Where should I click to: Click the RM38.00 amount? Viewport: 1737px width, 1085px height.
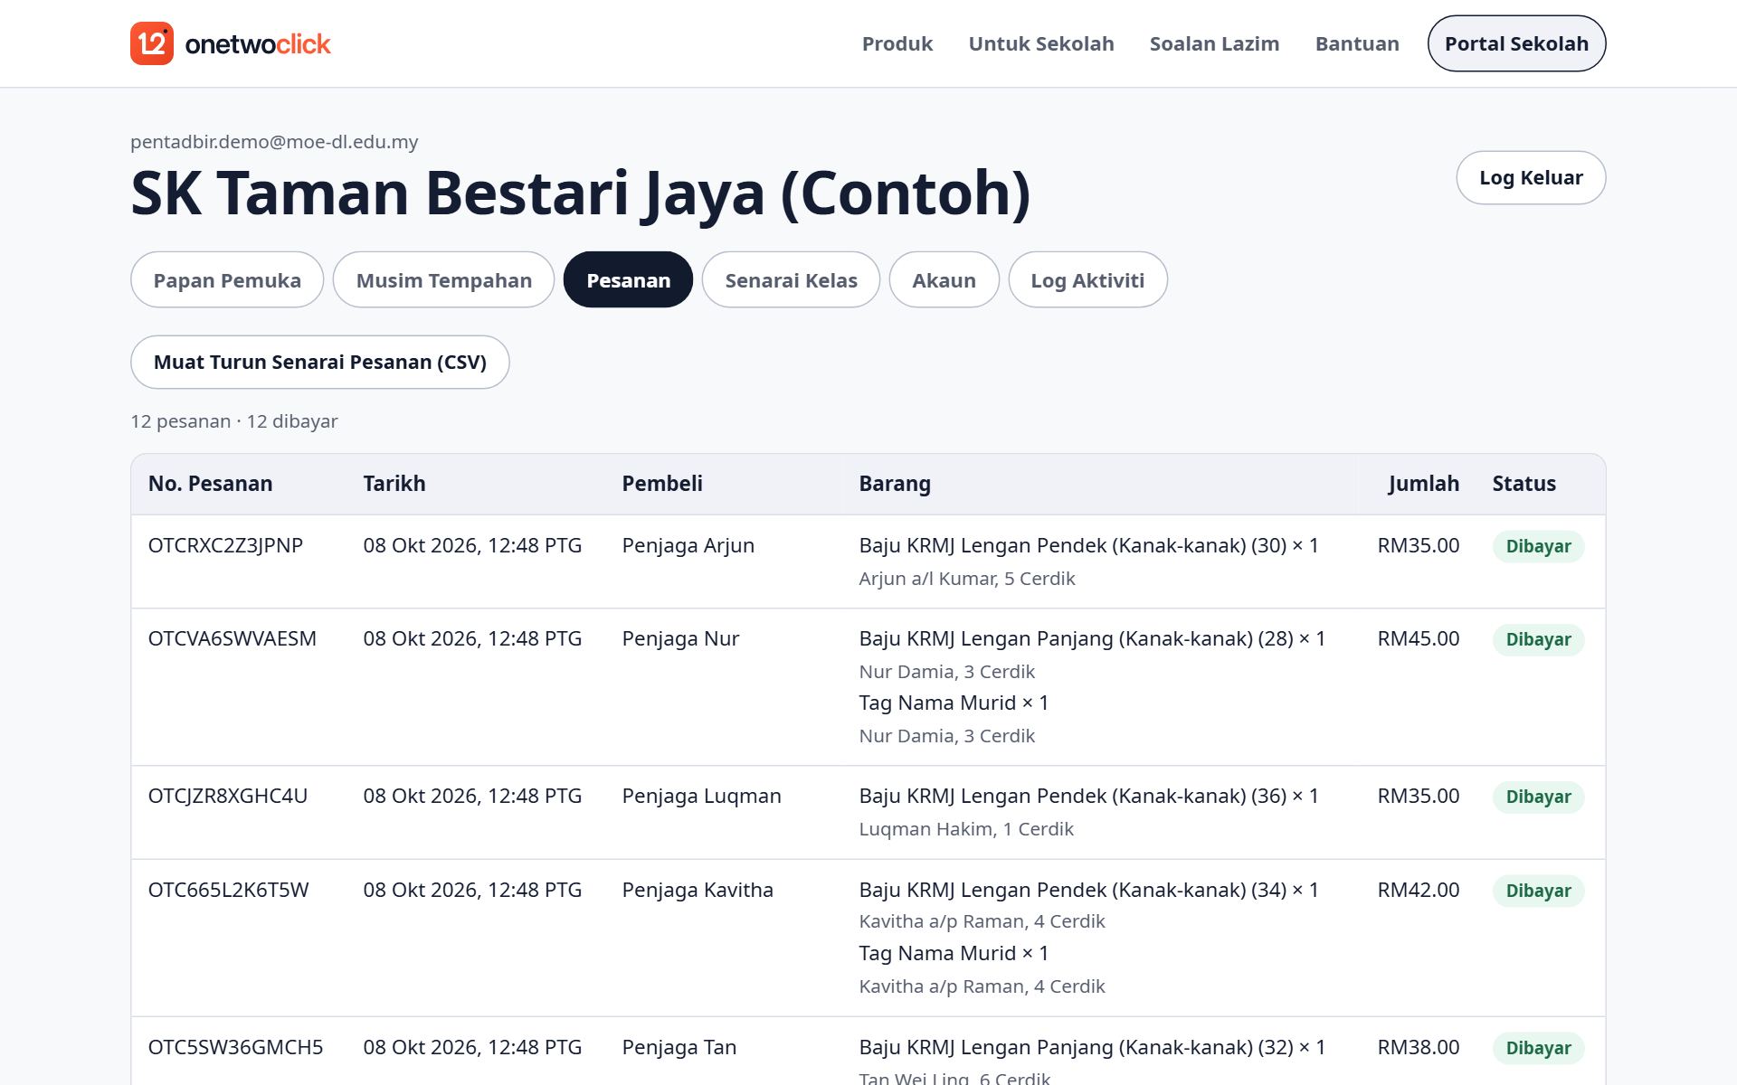point(1418,1047)
